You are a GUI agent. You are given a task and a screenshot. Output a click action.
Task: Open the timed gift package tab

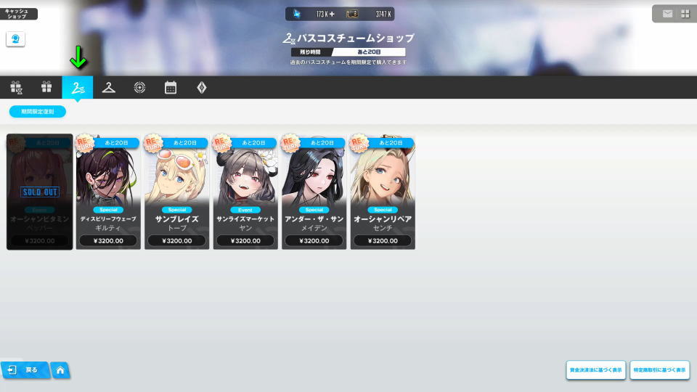[16, 87]
